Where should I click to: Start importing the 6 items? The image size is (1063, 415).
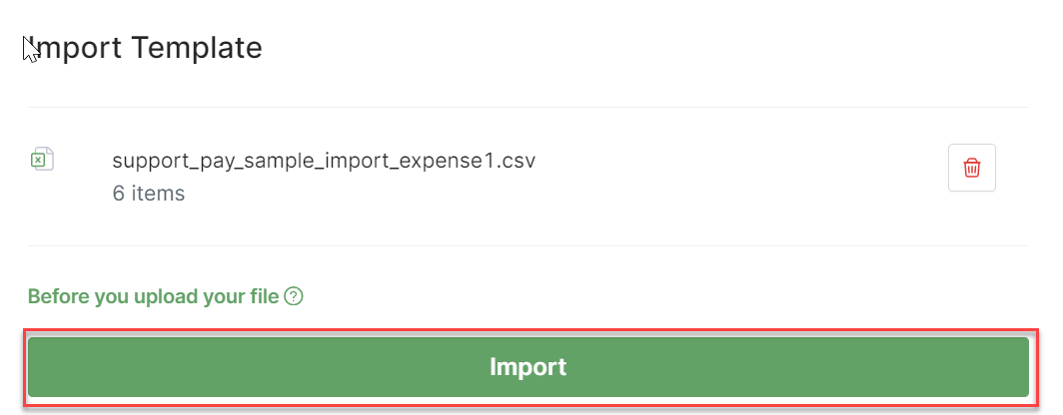(x=528, y=367)
